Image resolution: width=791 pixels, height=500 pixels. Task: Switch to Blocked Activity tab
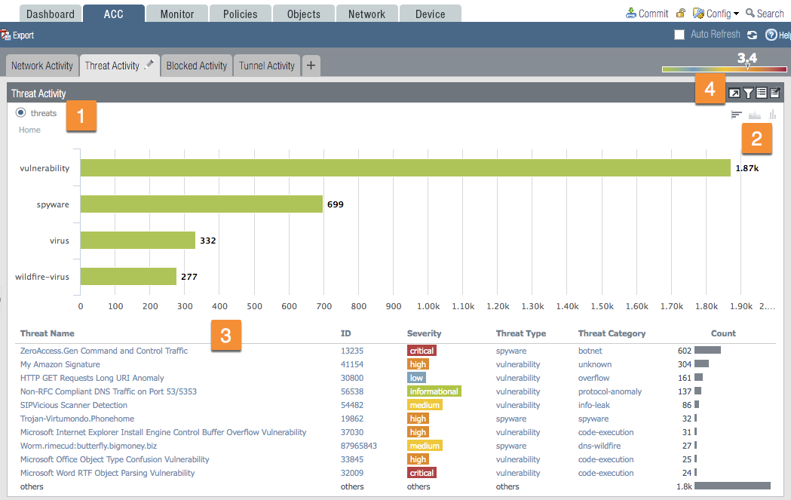click(196, 66)
